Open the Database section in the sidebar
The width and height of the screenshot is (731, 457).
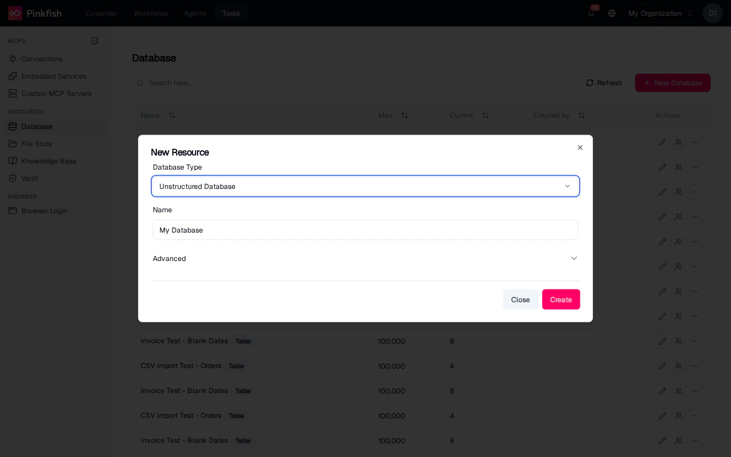click(37, 126)
